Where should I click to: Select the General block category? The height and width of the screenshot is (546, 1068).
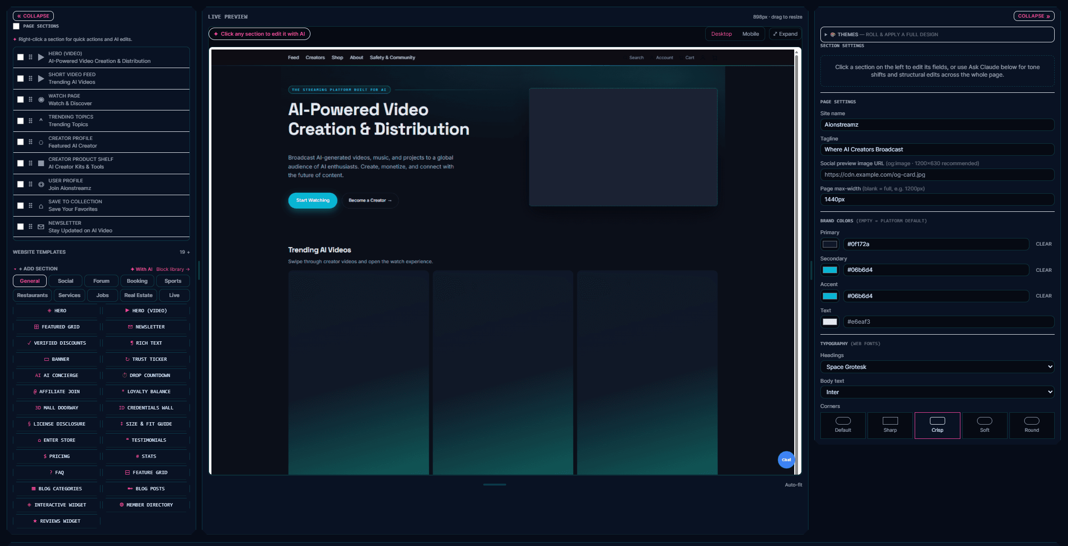(x=30, y=281)
